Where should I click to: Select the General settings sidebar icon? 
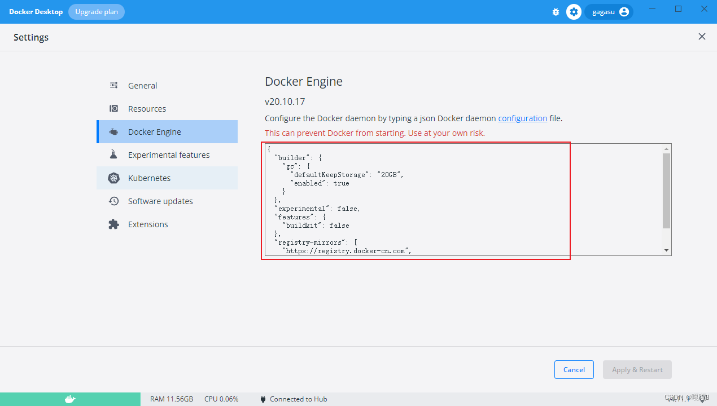pyautogui.click(x=114, y=85)
